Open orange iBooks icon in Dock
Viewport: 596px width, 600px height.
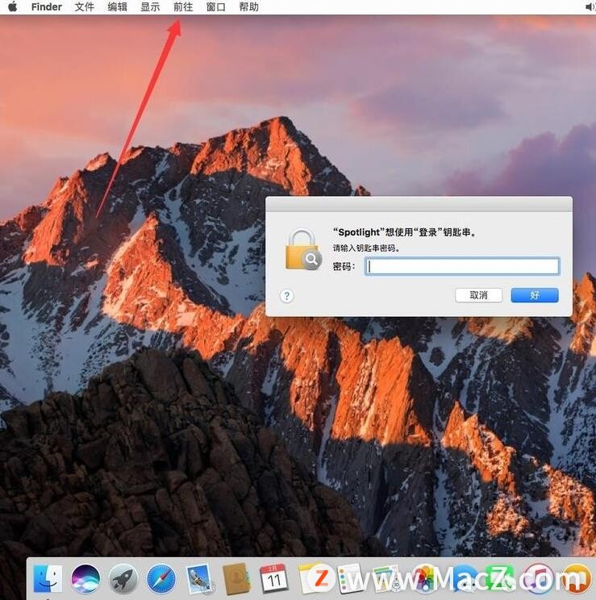click(576, 578)
